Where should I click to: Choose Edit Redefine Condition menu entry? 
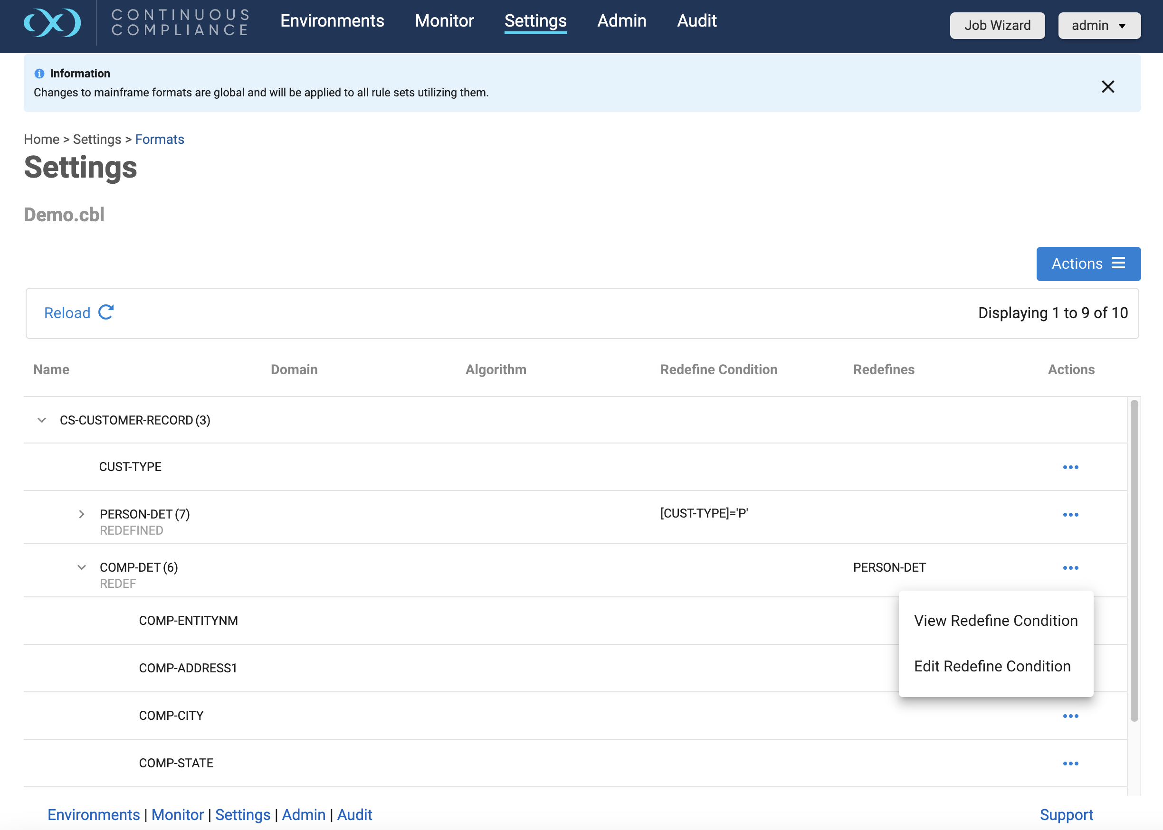[992, 667]
